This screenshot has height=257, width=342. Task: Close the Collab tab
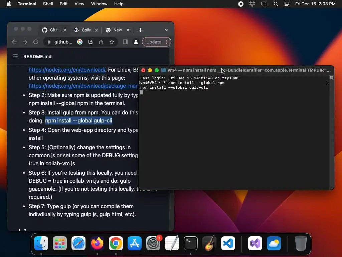97,30
